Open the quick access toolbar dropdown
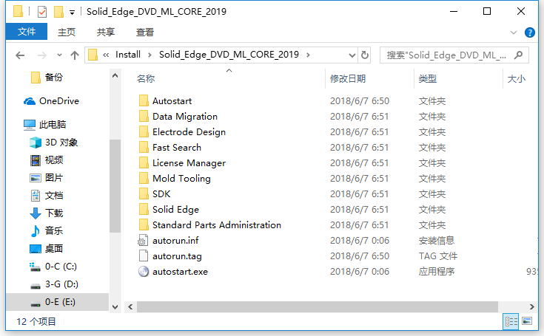This screenshot has width=544, height=336. [x=73, y=13]
